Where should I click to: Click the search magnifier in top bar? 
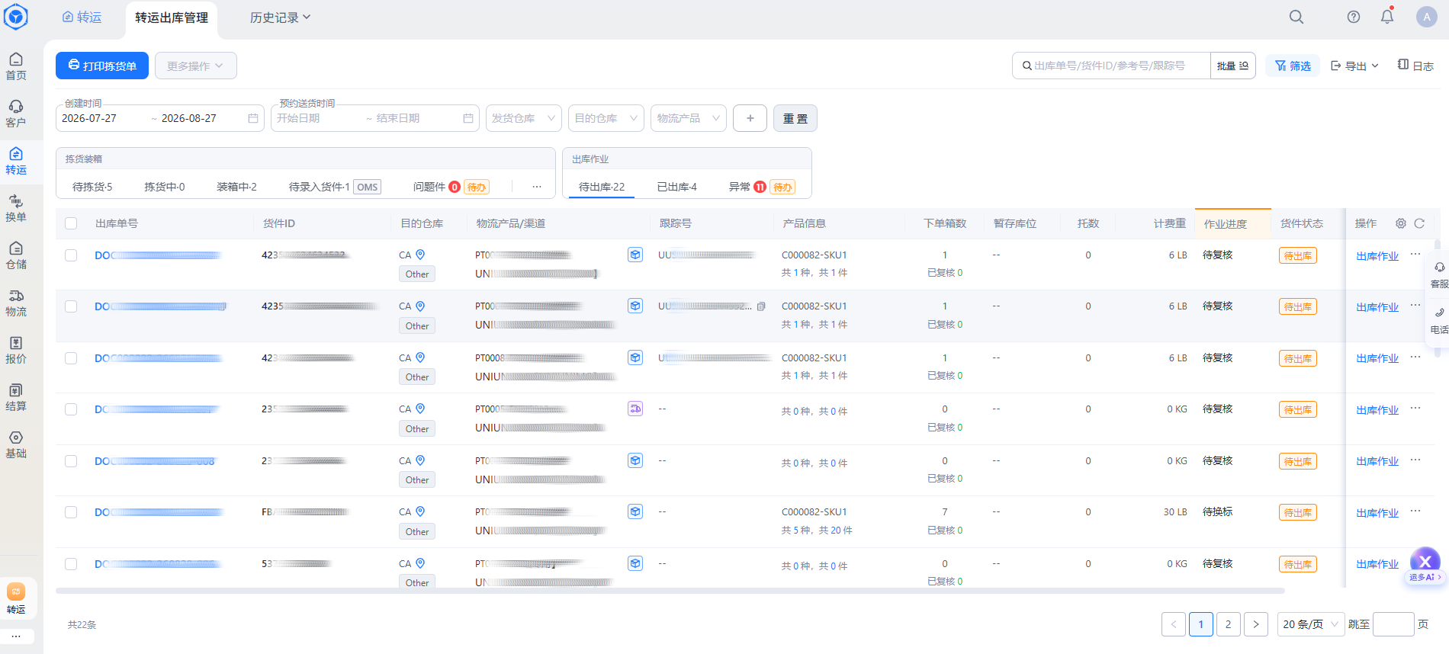[1296, 17]
